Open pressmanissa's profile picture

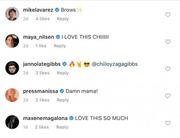(12, 95)
